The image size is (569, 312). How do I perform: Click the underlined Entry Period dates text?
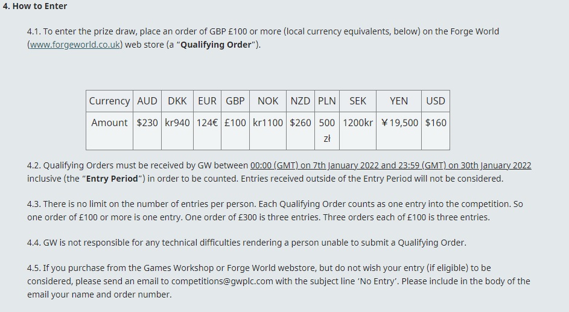pyautogui.click(x=391, y=165)
